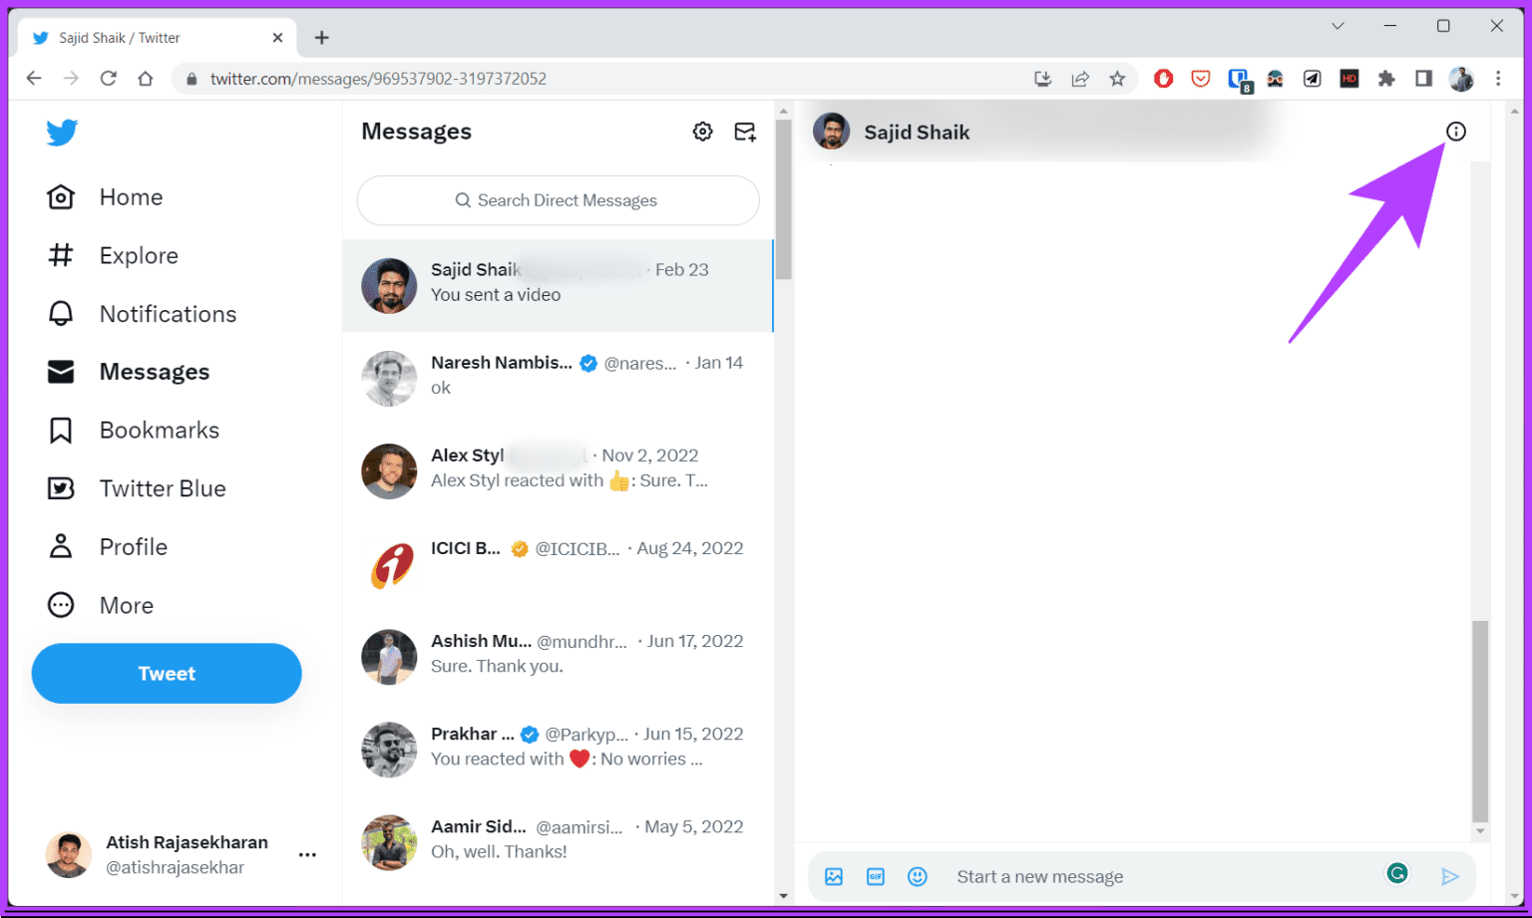
Task: Open the Telegram-style extension icon
Action: 1313,79
